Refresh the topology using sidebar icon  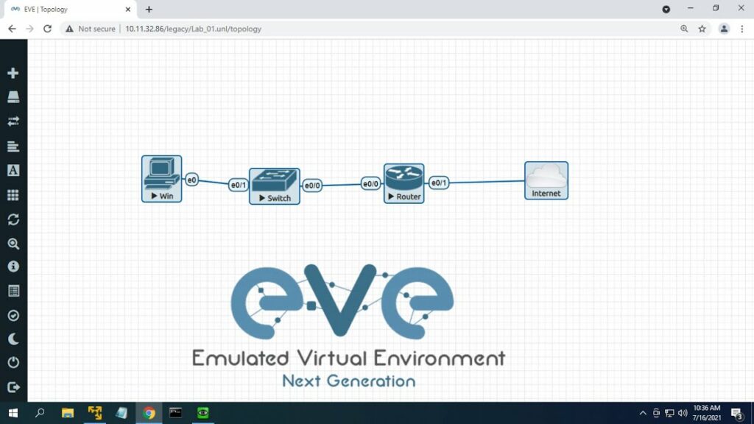(x=13, y=219)
